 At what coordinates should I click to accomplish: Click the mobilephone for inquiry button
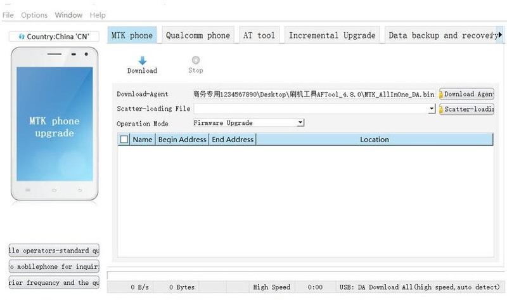click(x=54, y=266)
